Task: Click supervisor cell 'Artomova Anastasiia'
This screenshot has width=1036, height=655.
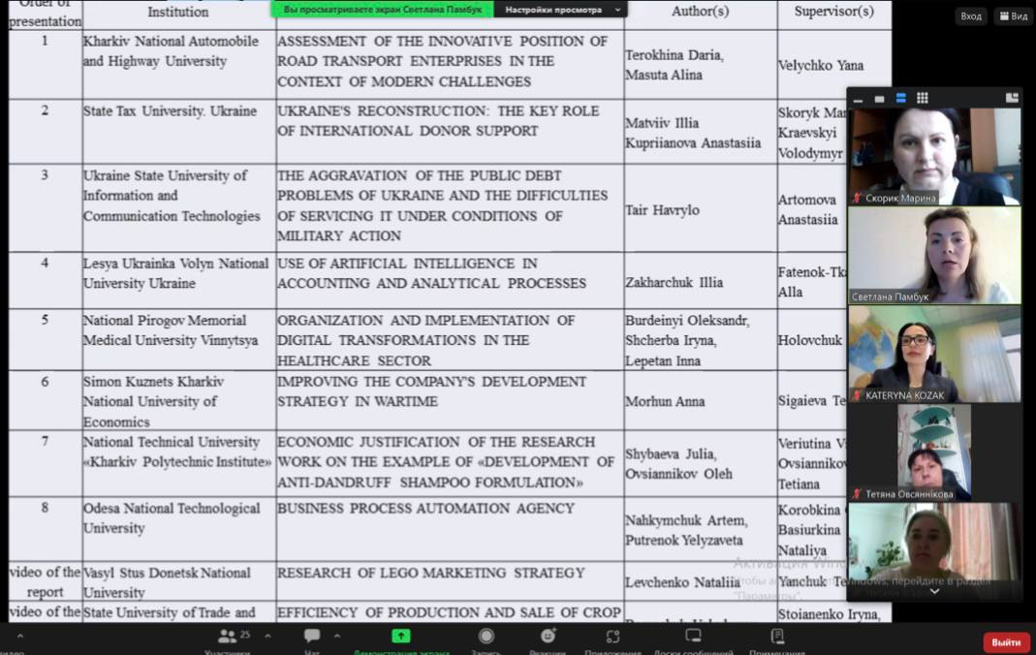Action: pyautogui.click(x=811, y=209)
